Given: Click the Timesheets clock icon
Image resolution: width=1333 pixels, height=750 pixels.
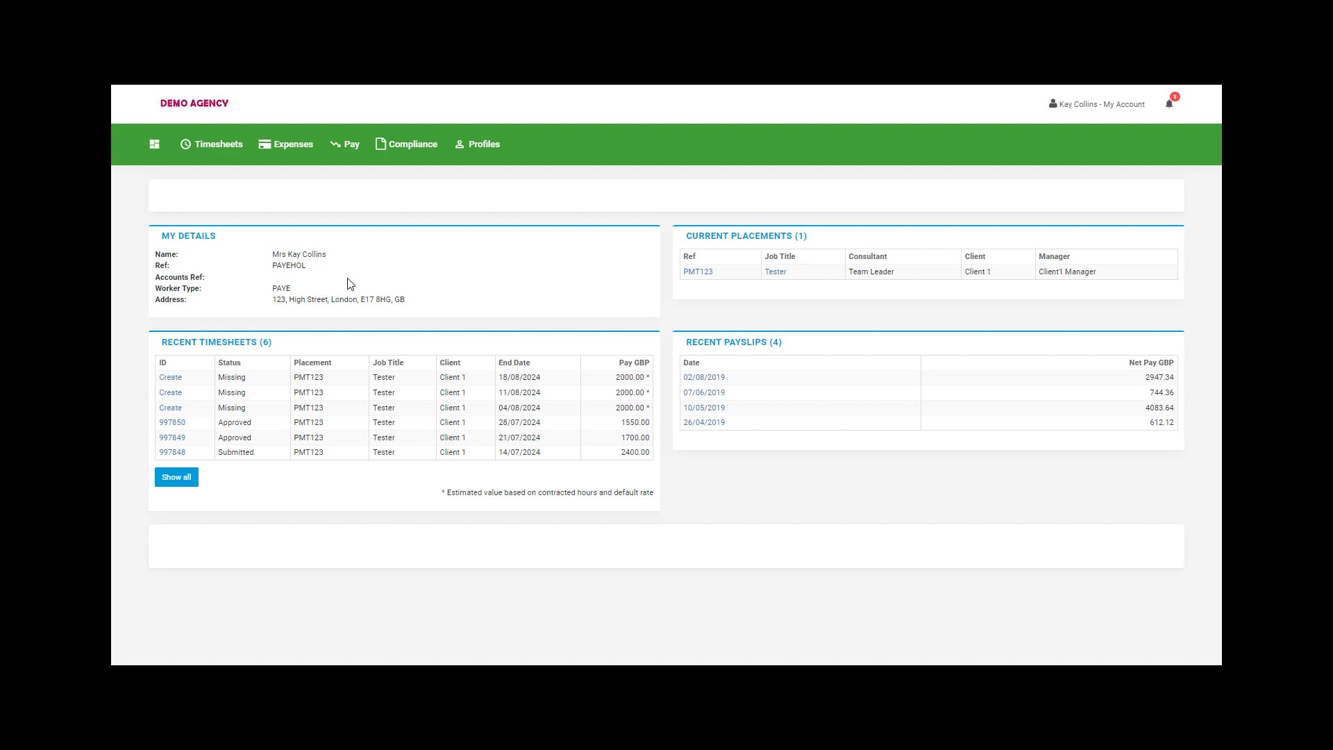Looking at the screenshot, I should click(x=186, y=144).
